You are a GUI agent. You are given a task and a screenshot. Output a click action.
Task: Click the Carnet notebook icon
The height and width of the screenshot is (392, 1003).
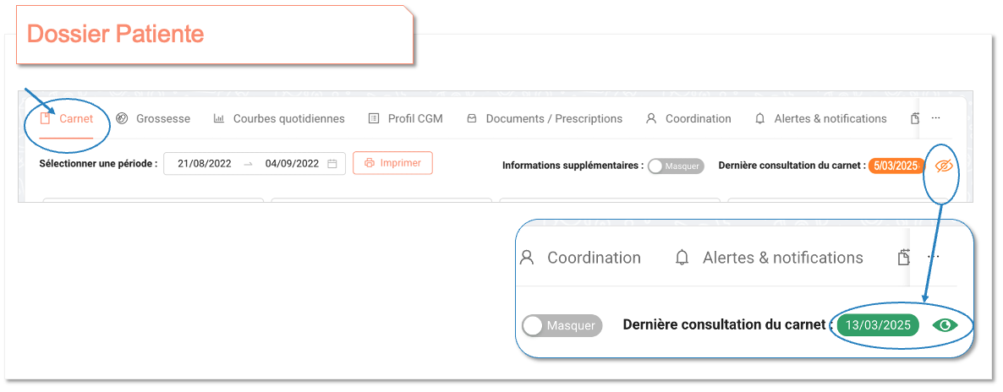(45, 118)
